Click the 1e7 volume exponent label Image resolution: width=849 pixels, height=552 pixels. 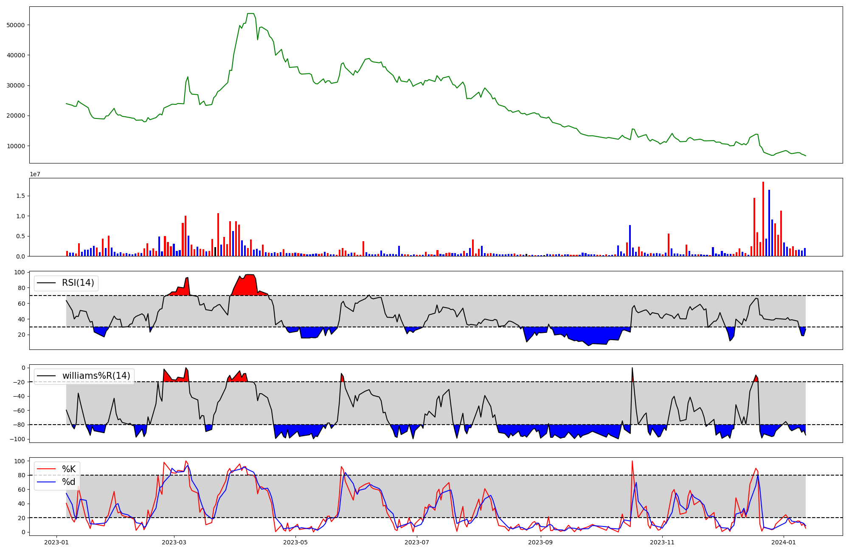(x=35, y=175)
